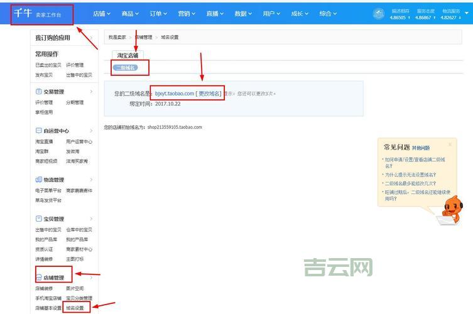Open 商家素材中心 link
This screenshot has width=473, height=314.
(79, 249)
